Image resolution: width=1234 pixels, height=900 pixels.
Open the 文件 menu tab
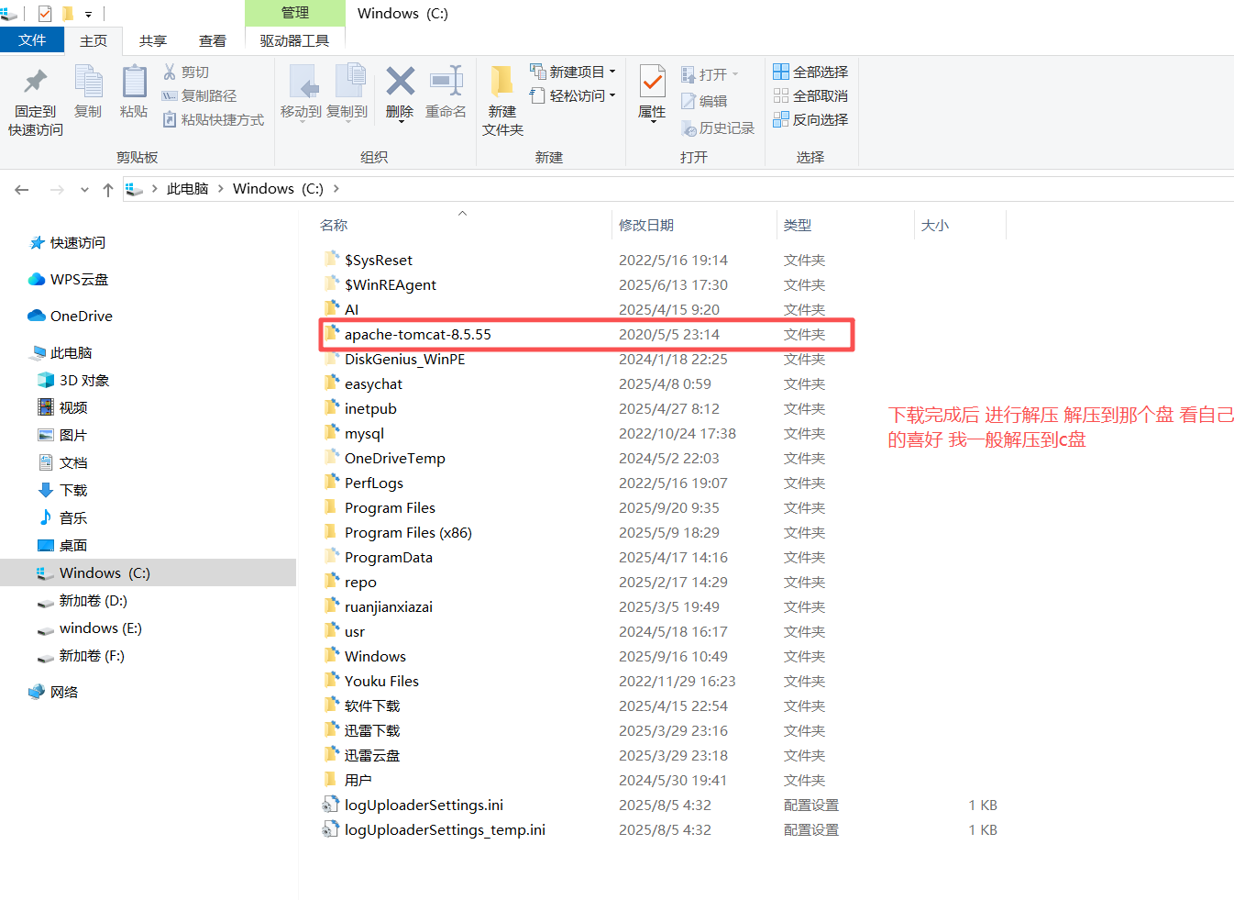click(32, 40)
